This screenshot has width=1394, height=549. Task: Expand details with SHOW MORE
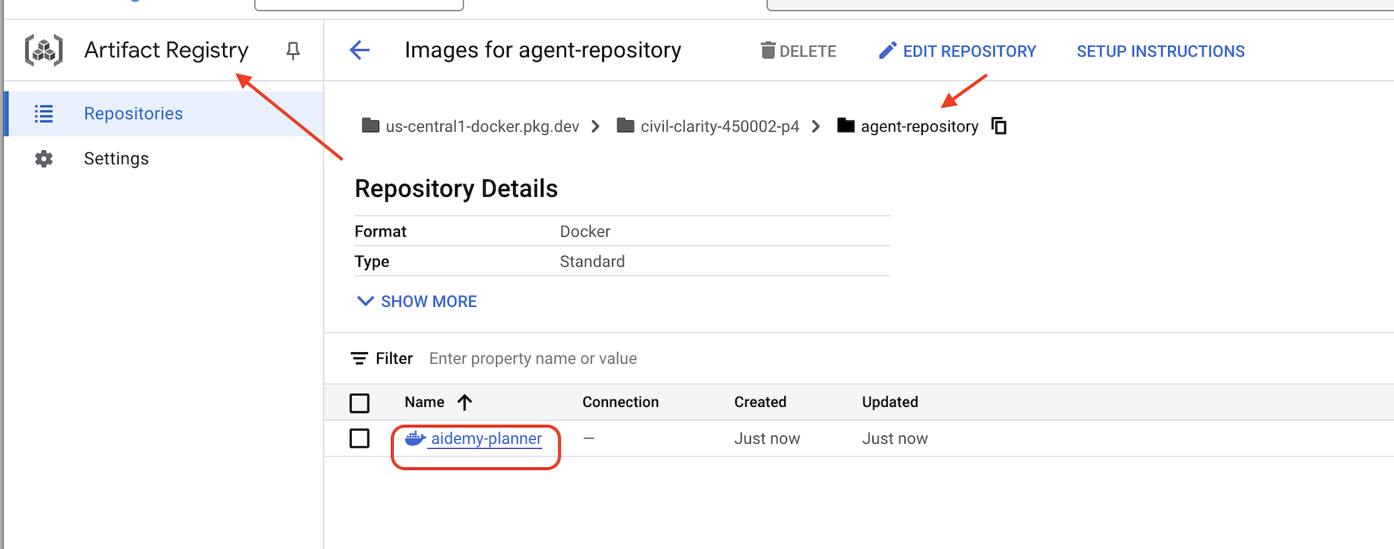click(x=417, y=301)
